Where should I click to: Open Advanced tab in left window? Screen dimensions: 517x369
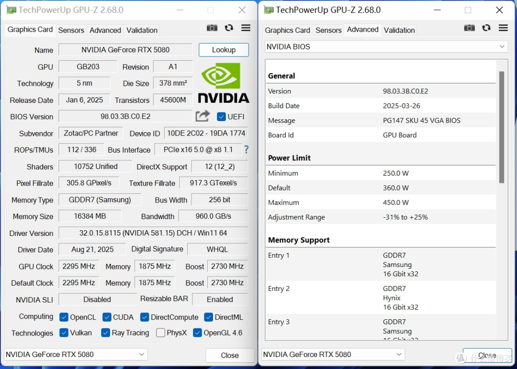[105, 30]
